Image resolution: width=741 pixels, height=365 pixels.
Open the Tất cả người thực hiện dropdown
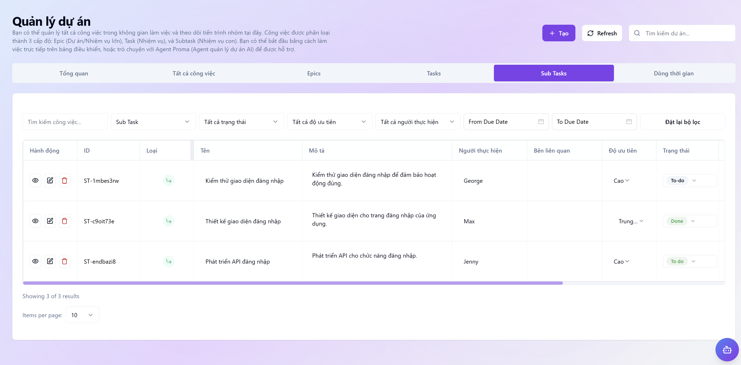tap(418, 122)
